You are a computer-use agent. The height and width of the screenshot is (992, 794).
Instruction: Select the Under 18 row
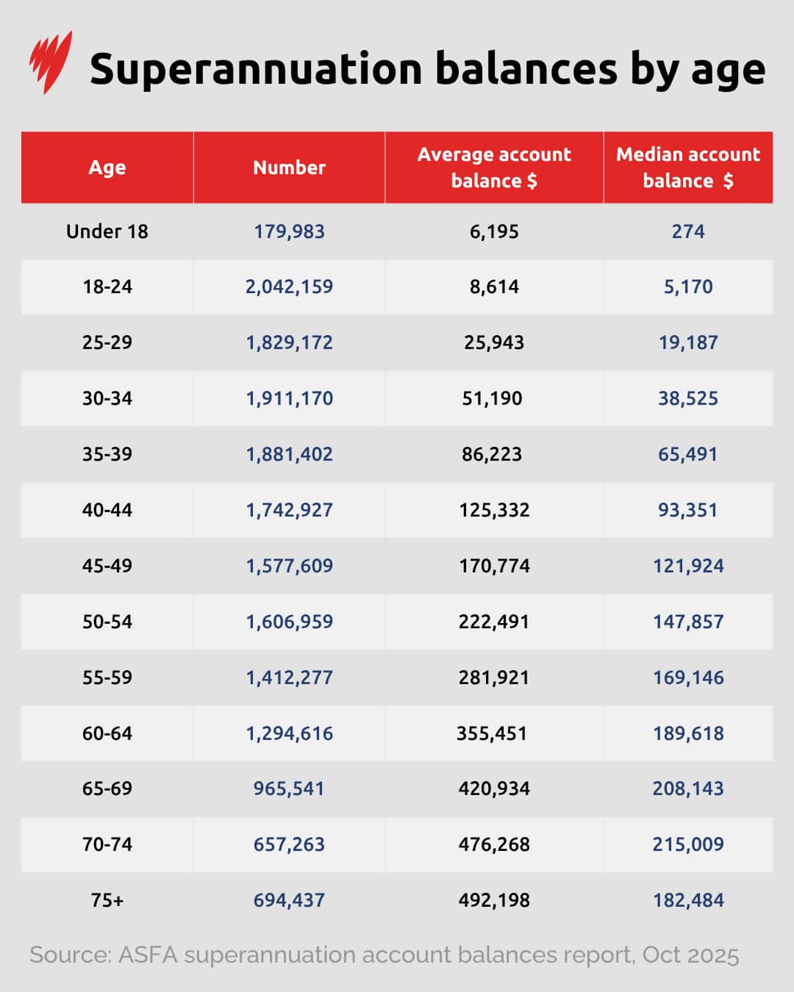109,231
